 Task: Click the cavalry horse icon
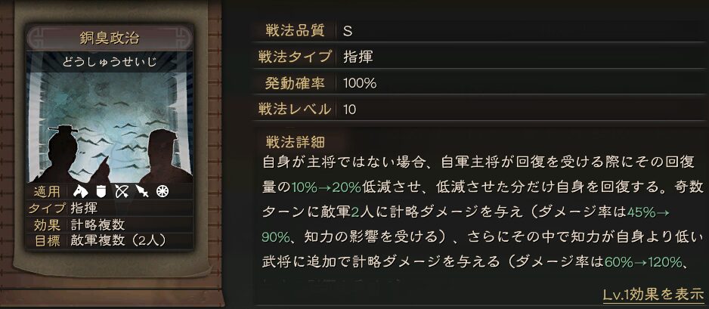point(81,190)
